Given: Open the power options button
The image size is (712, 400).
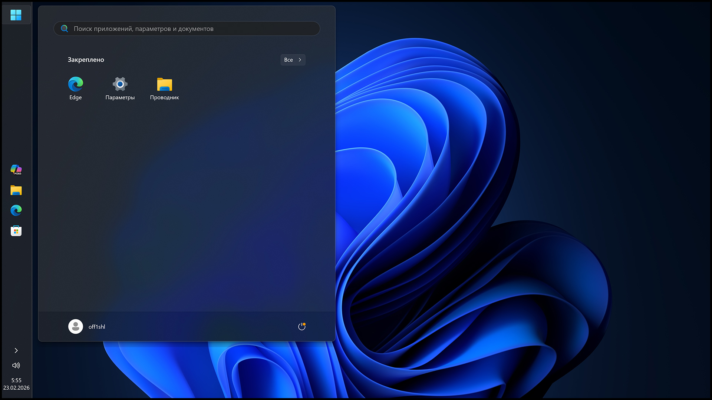Looking at the screenshot, I should coord(301,327).
